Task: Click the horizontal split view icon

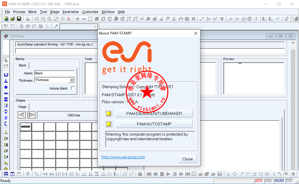Action: (x=6, y=174)
